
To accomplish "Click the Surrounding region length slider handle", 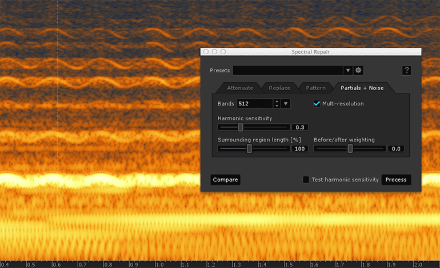I will [x=249, y=149].
